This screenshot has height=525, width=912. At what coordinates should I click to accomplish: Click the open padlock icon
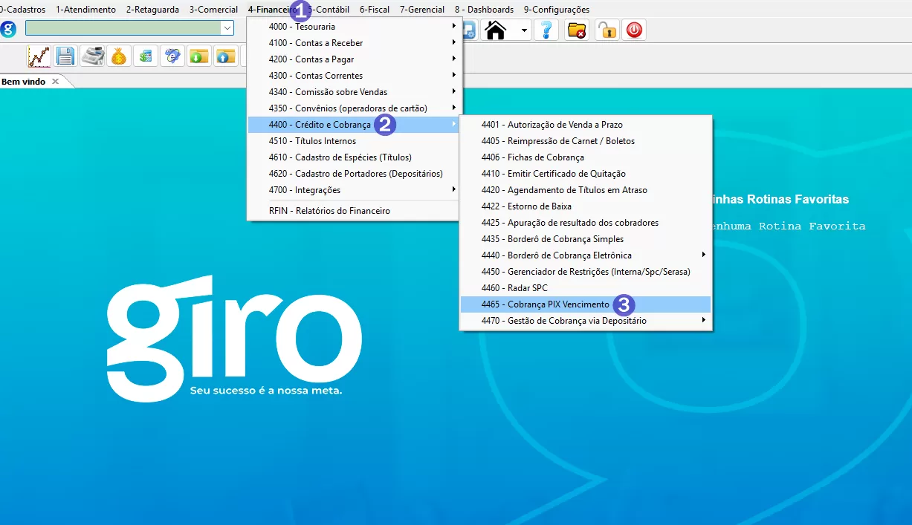[x=607, y=30]
